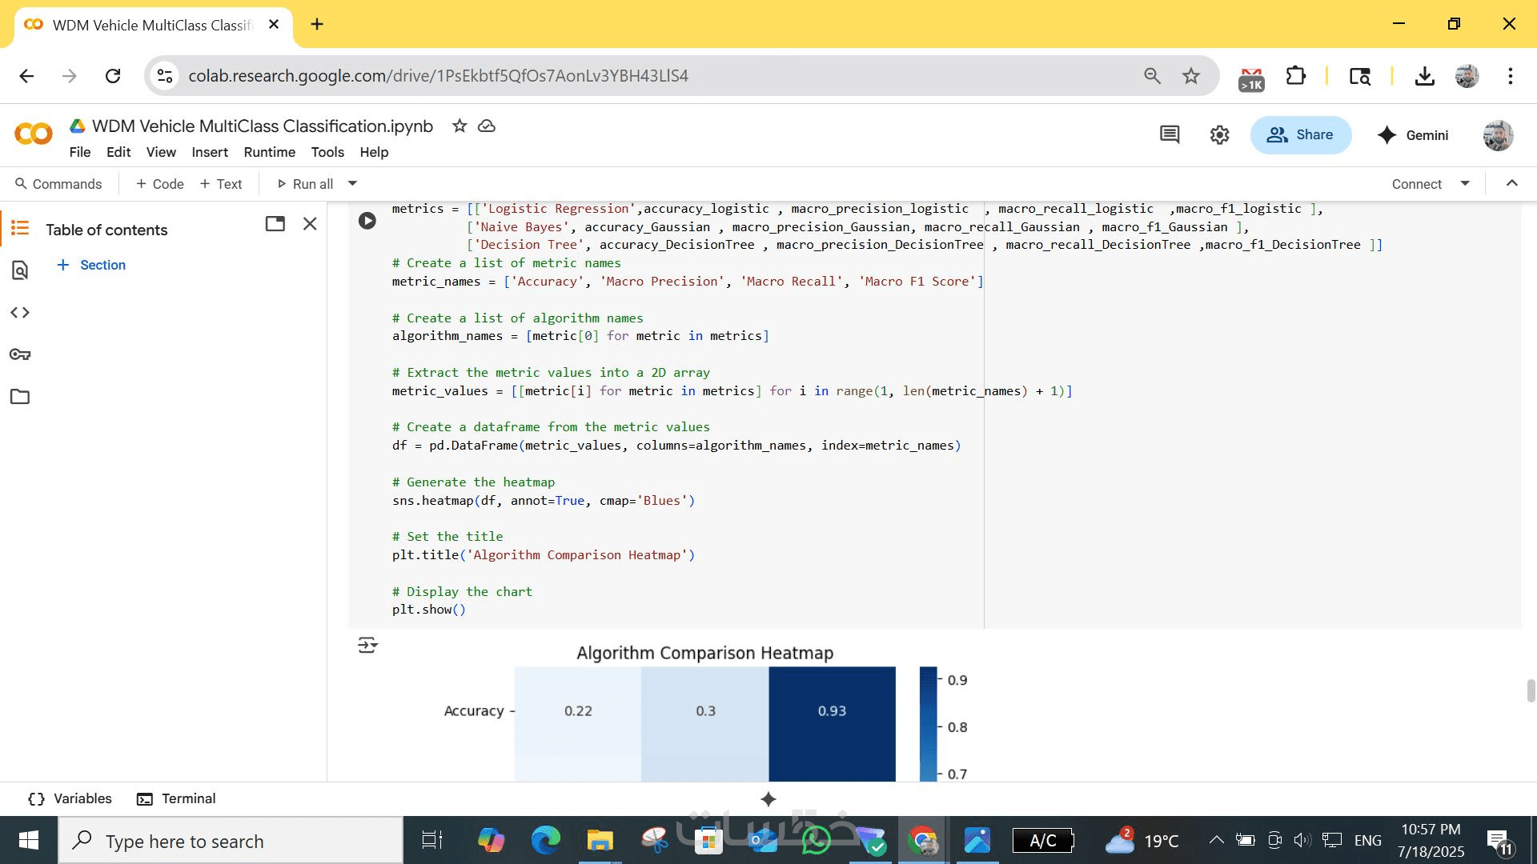1537x864 pixels.
Task: Click the heatmap colorbar scale
Action: (928, 723)
